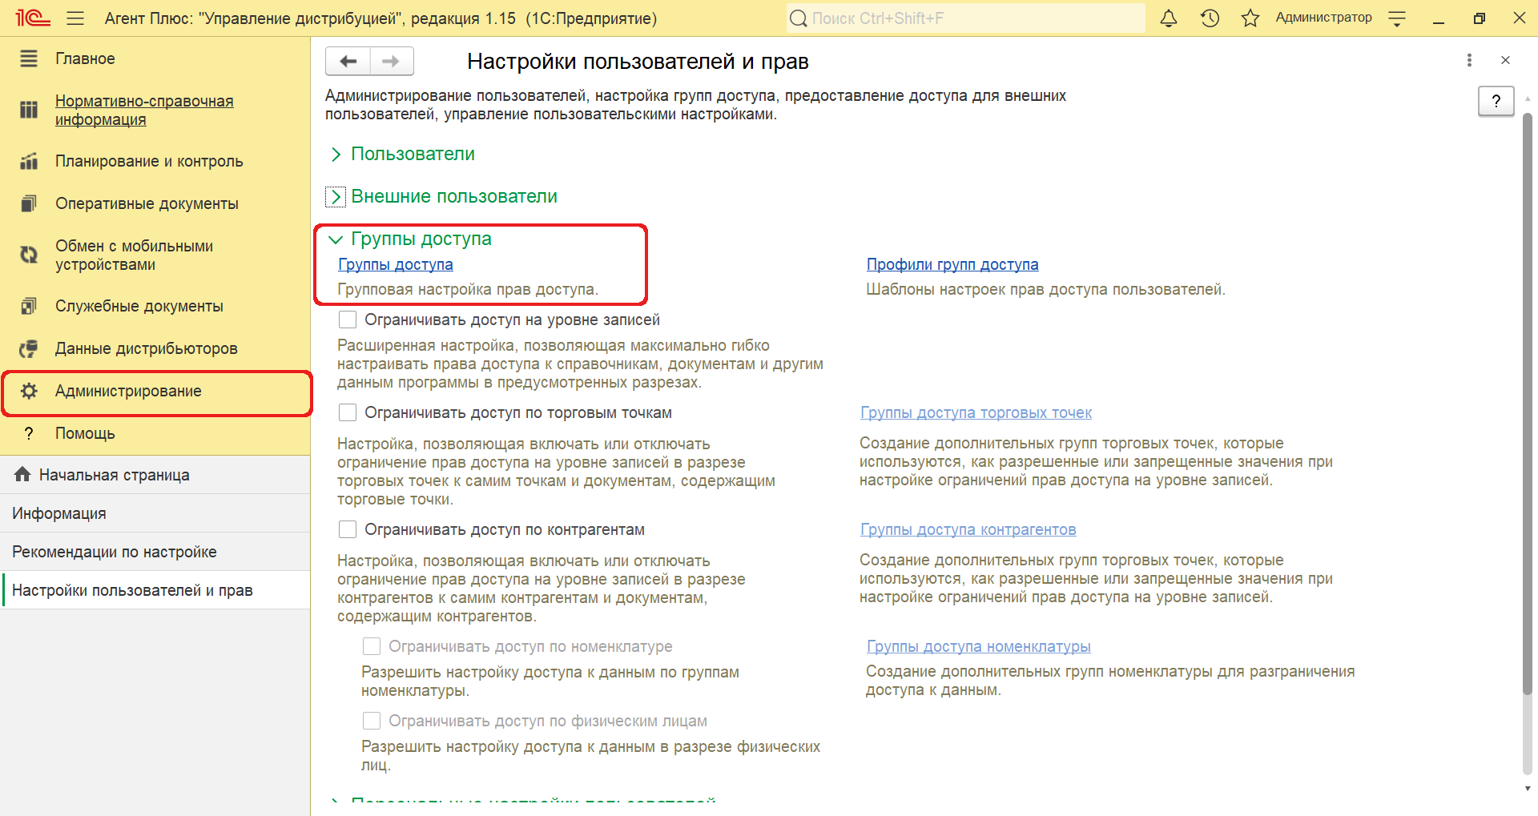
Task: Click the Помощь question mark icon
Action: pyautogui.click(x=29, y=433)
